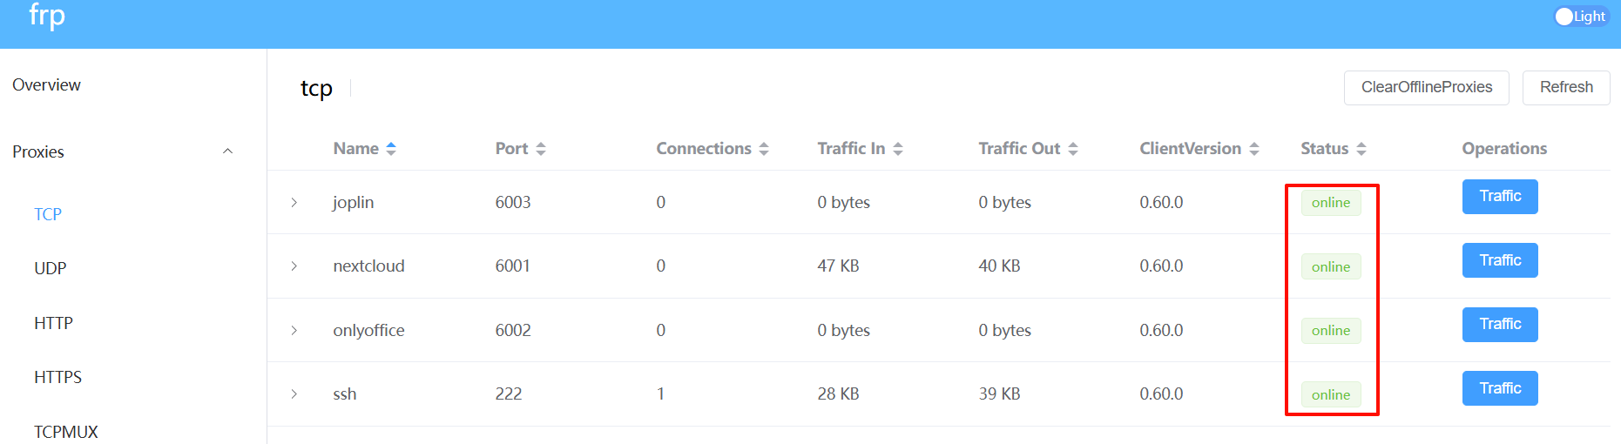Click the online status tag for ssh
Image resolution: width=1621 pixels, height=444 pixels.
click(x=1331, y=394)
